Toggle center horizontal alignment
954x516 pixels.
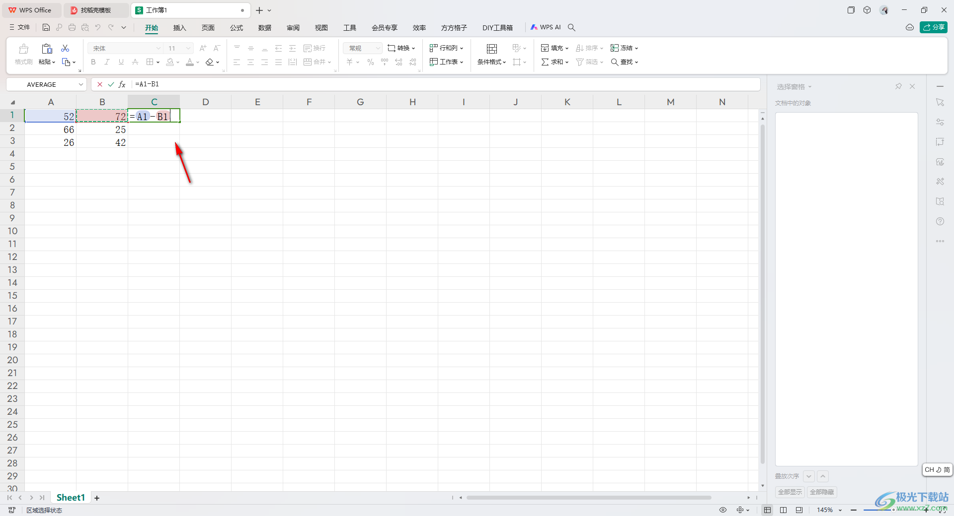251,62
